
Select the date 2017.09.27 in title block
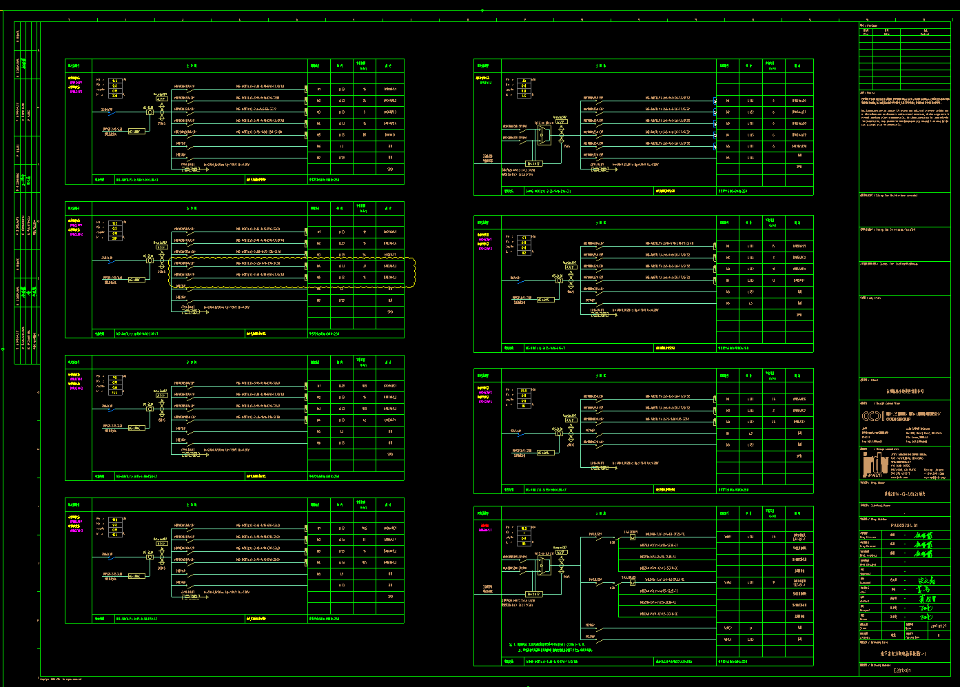click(939, 626)
